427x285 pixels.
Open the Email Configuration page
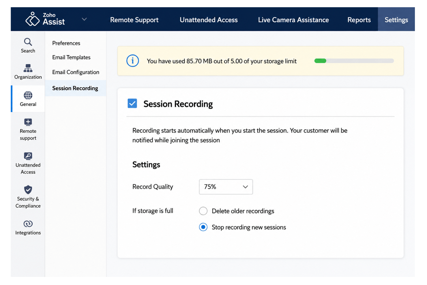coord(76,72)
